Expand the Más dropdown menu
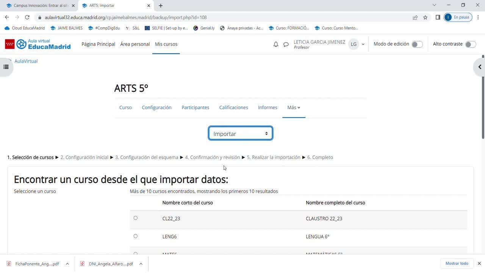 294,108
